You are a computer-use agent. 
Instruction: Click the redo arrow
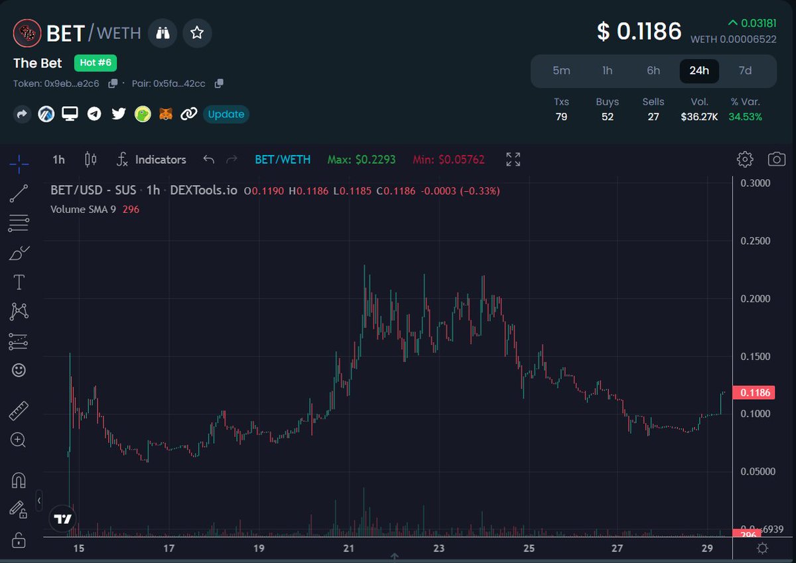232,159
